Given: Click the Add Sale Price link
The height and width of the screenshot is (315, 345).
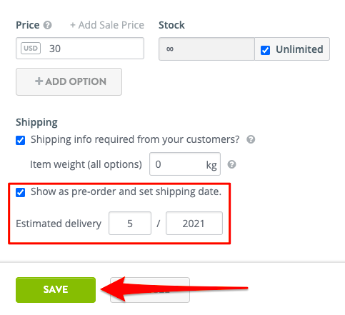Looking at the screenshot, I should 107,25.
